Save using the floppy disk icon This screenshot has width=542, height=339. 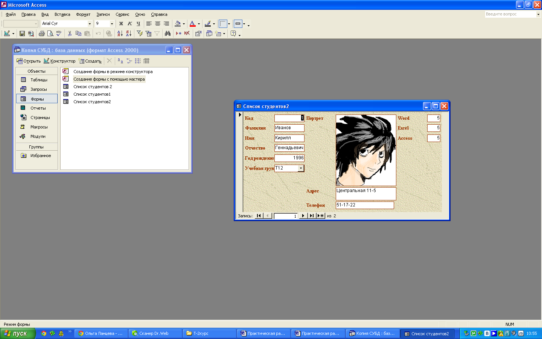click(x=22, y=34)
